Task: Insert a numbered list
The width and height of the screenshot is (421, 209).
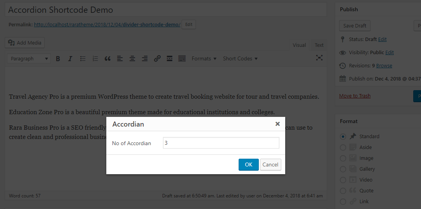Action: (95, 59)
